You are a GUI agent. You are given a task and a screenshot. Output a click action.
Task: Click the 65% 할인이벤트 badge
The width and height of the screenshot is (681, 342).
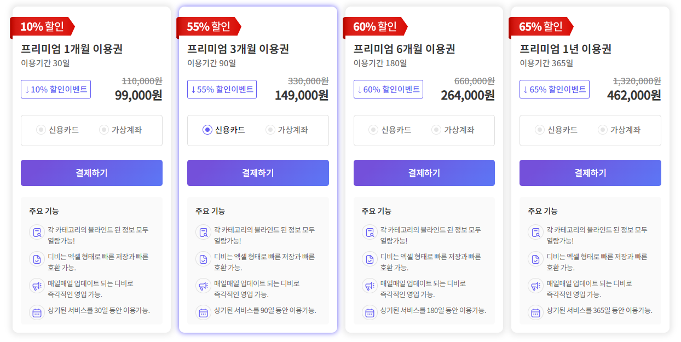554,89
